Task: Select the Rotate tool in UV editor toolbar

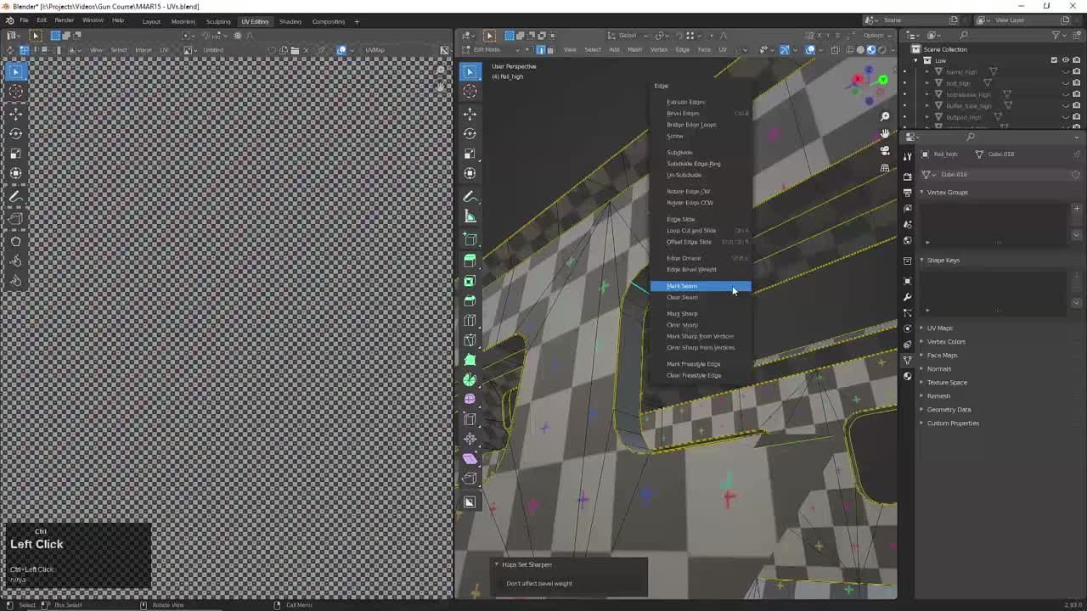Action: point(16,133)
